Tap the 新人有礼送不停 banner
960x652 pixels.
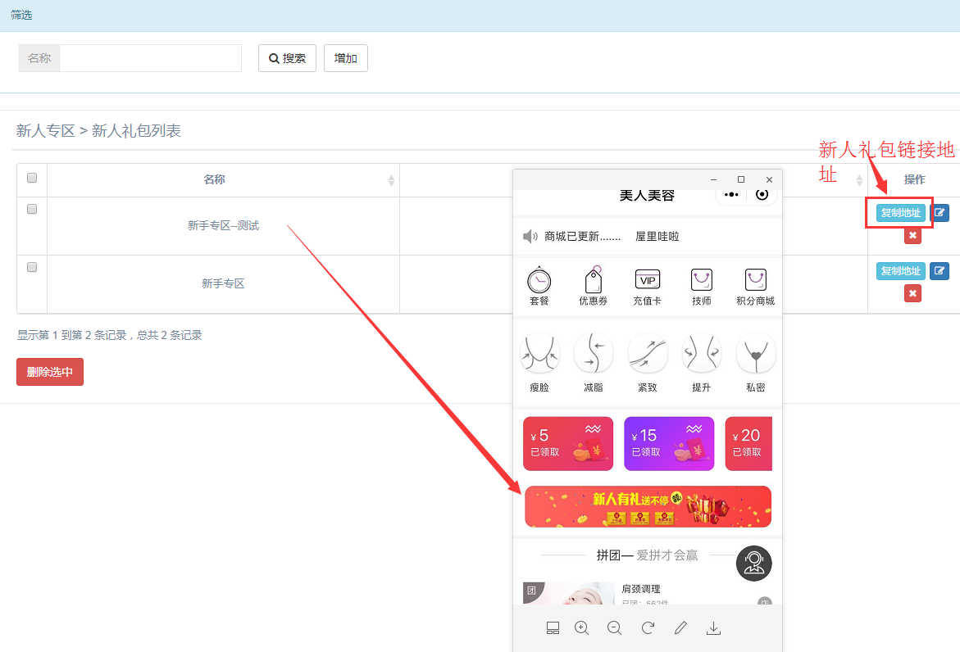click(648, 506)
